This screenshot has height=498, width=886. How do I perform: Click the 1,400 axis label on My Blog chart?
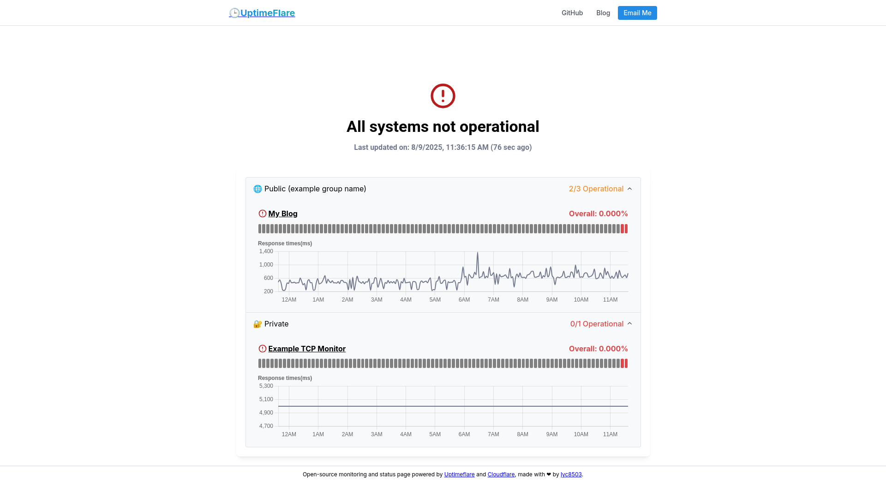(x=266, y=251)
